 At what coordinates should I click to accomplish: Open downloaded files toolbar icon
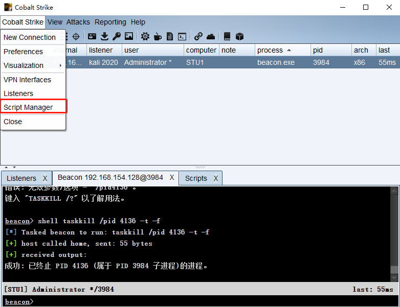(x=104, y=36)
